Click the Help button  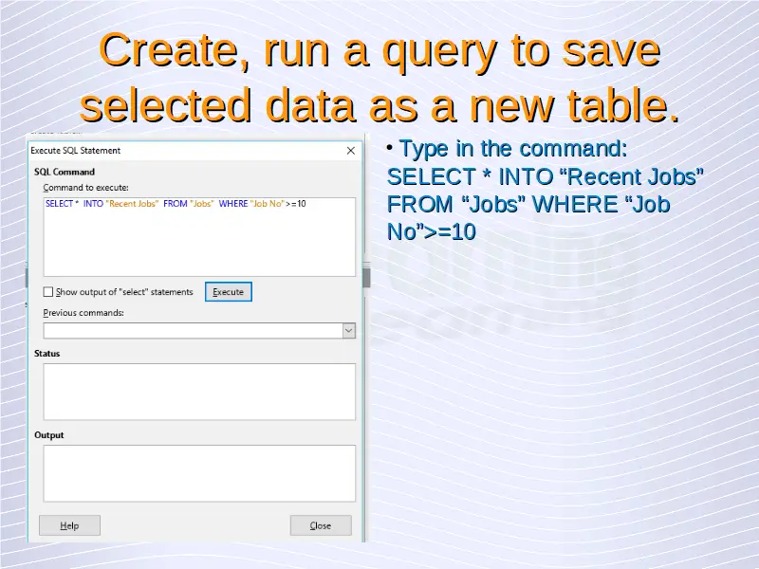pos(69,525)
